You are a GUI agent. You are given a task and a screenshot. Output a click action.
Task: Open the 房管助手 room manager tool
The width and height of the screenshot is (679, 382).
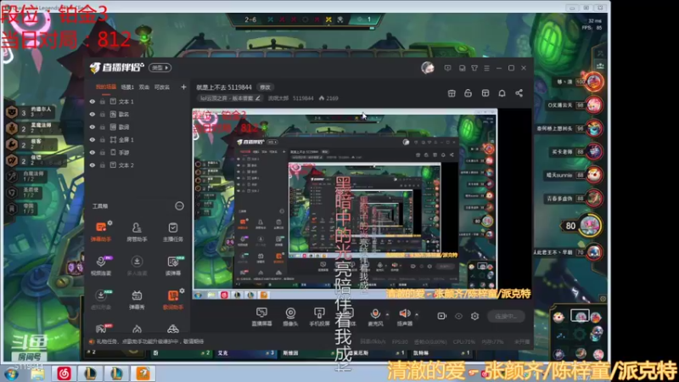point(137,231)
